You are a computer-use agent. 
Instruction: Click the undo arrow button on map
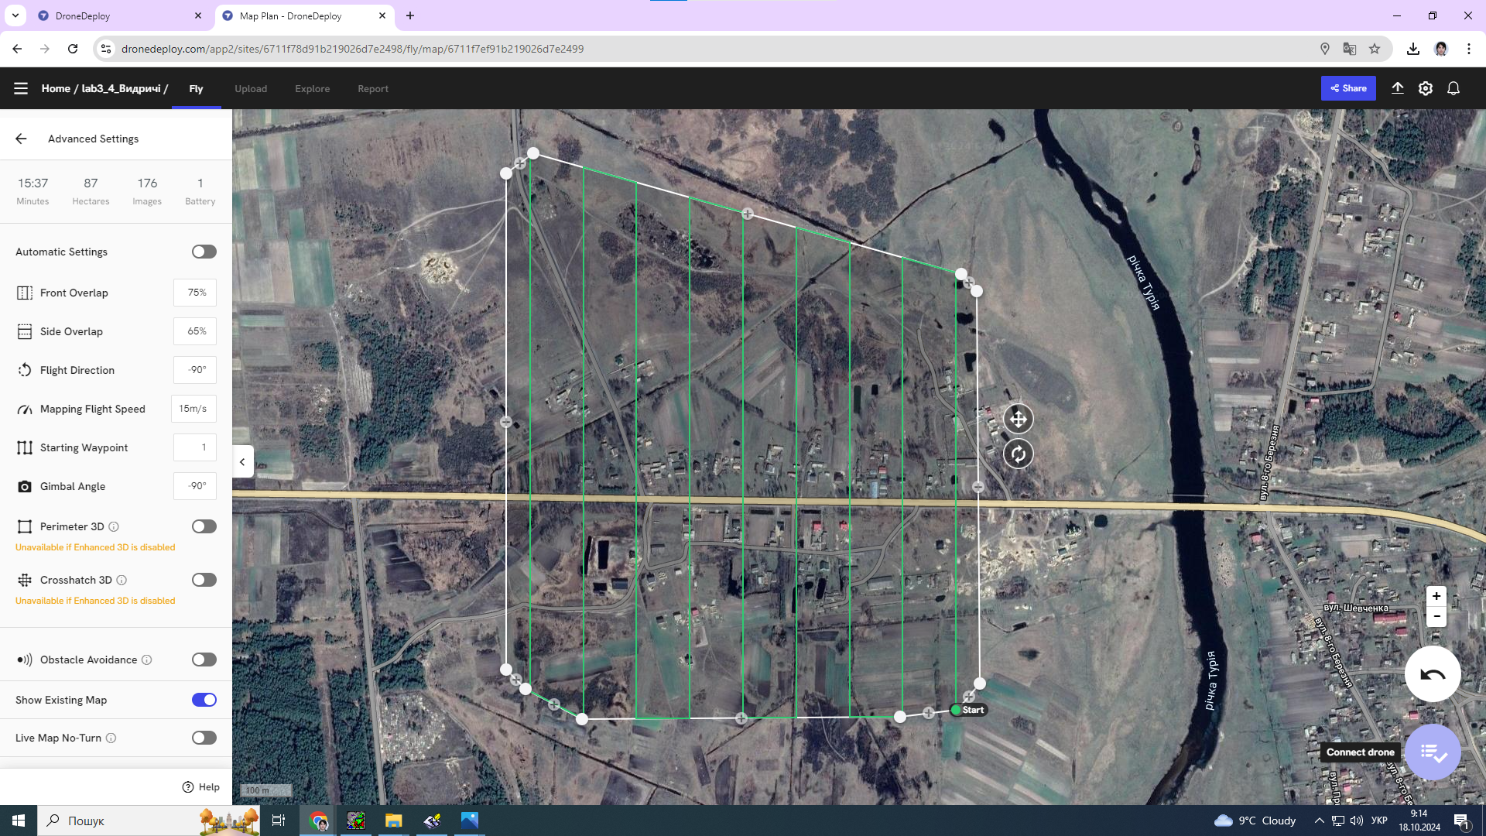pyautogui.click(x=1433, y=674)
